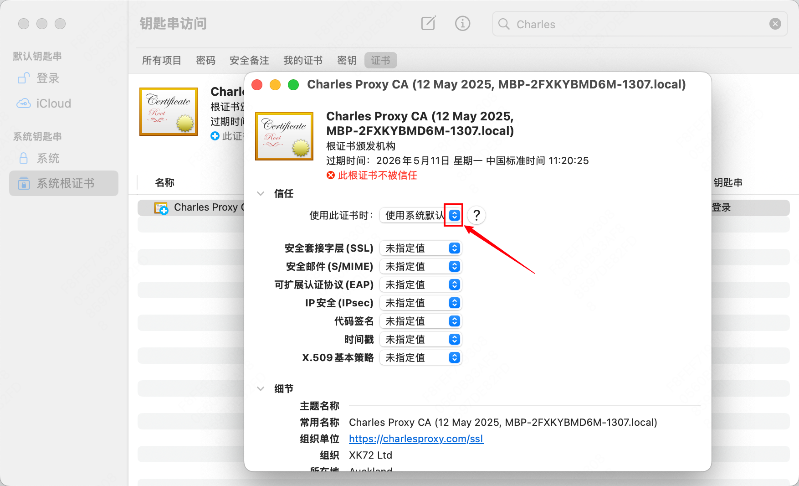Click the large certificate thumbnail in main window

169,112
